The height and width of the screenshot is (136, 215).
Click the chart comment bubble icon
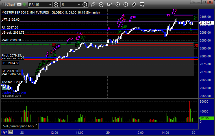(x=142, y=5)
